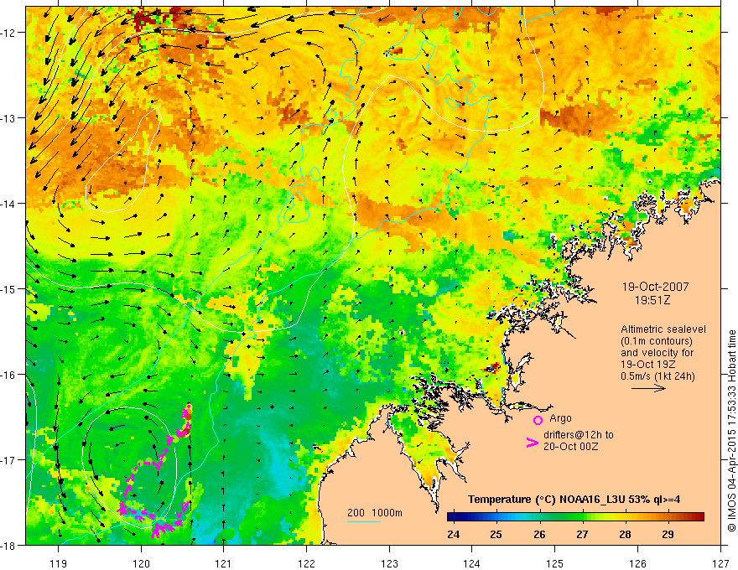Click the velocity scale reference arrow
This screenshot has height=570, width=738.
pos(648,388)
